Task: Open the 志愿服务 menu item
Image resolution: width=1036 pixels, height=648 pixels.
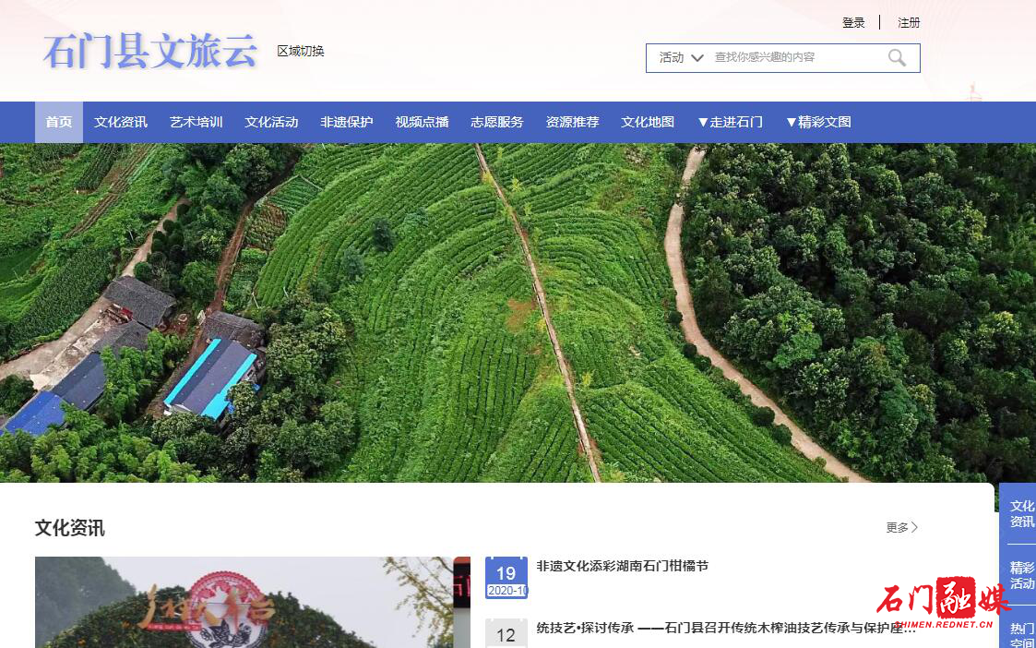Action: pyautogui.click(x=497, y=123)
